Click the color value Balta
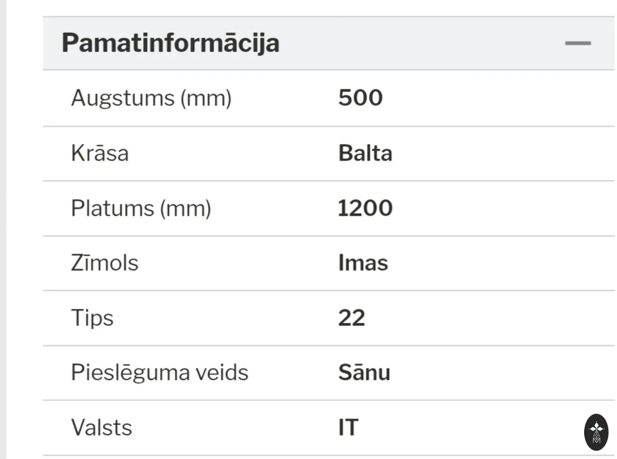This screenshot has height=459, width=617. 365,153
